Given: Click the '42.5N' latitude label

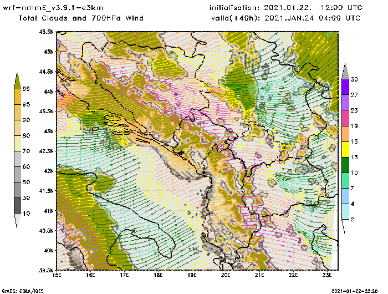Looking at the screenshot, I should [x=46, y=151].
